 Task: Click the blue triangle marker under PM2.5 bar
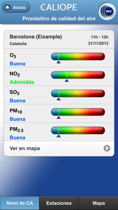point(59,136)
